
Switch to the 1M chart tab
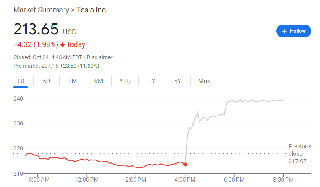coord(72,81)
